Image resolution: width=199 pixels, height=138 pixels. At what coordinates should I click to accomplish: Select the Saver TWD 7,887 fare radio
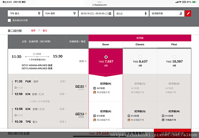pos(106,57)
